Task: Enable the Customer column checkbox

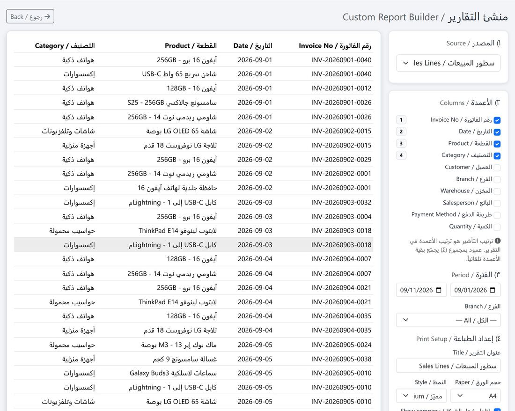Action: tap(497, 168)
